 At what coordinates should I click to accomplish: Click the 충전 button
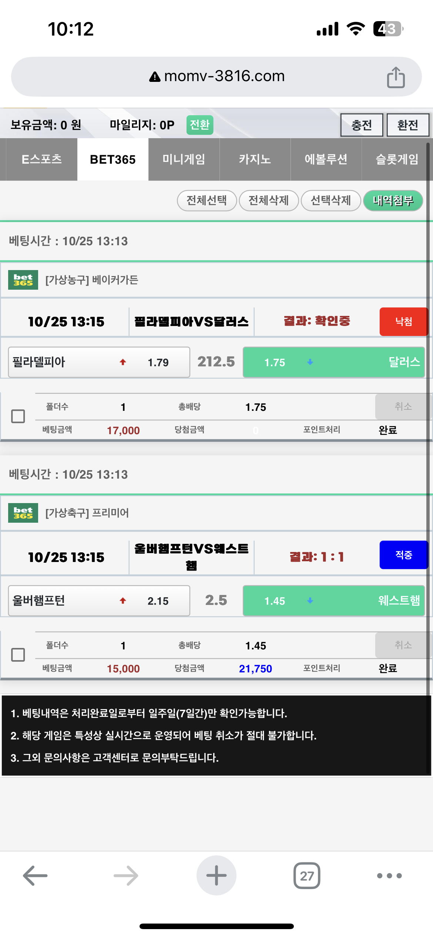[x=362, y=125]
